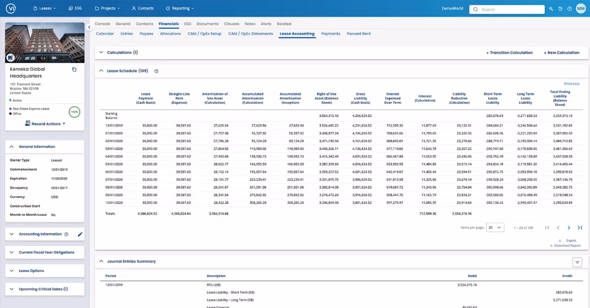590x308 pixels.
Task: Jump to last page using pagination arrow
Action: tap(580, 228)
